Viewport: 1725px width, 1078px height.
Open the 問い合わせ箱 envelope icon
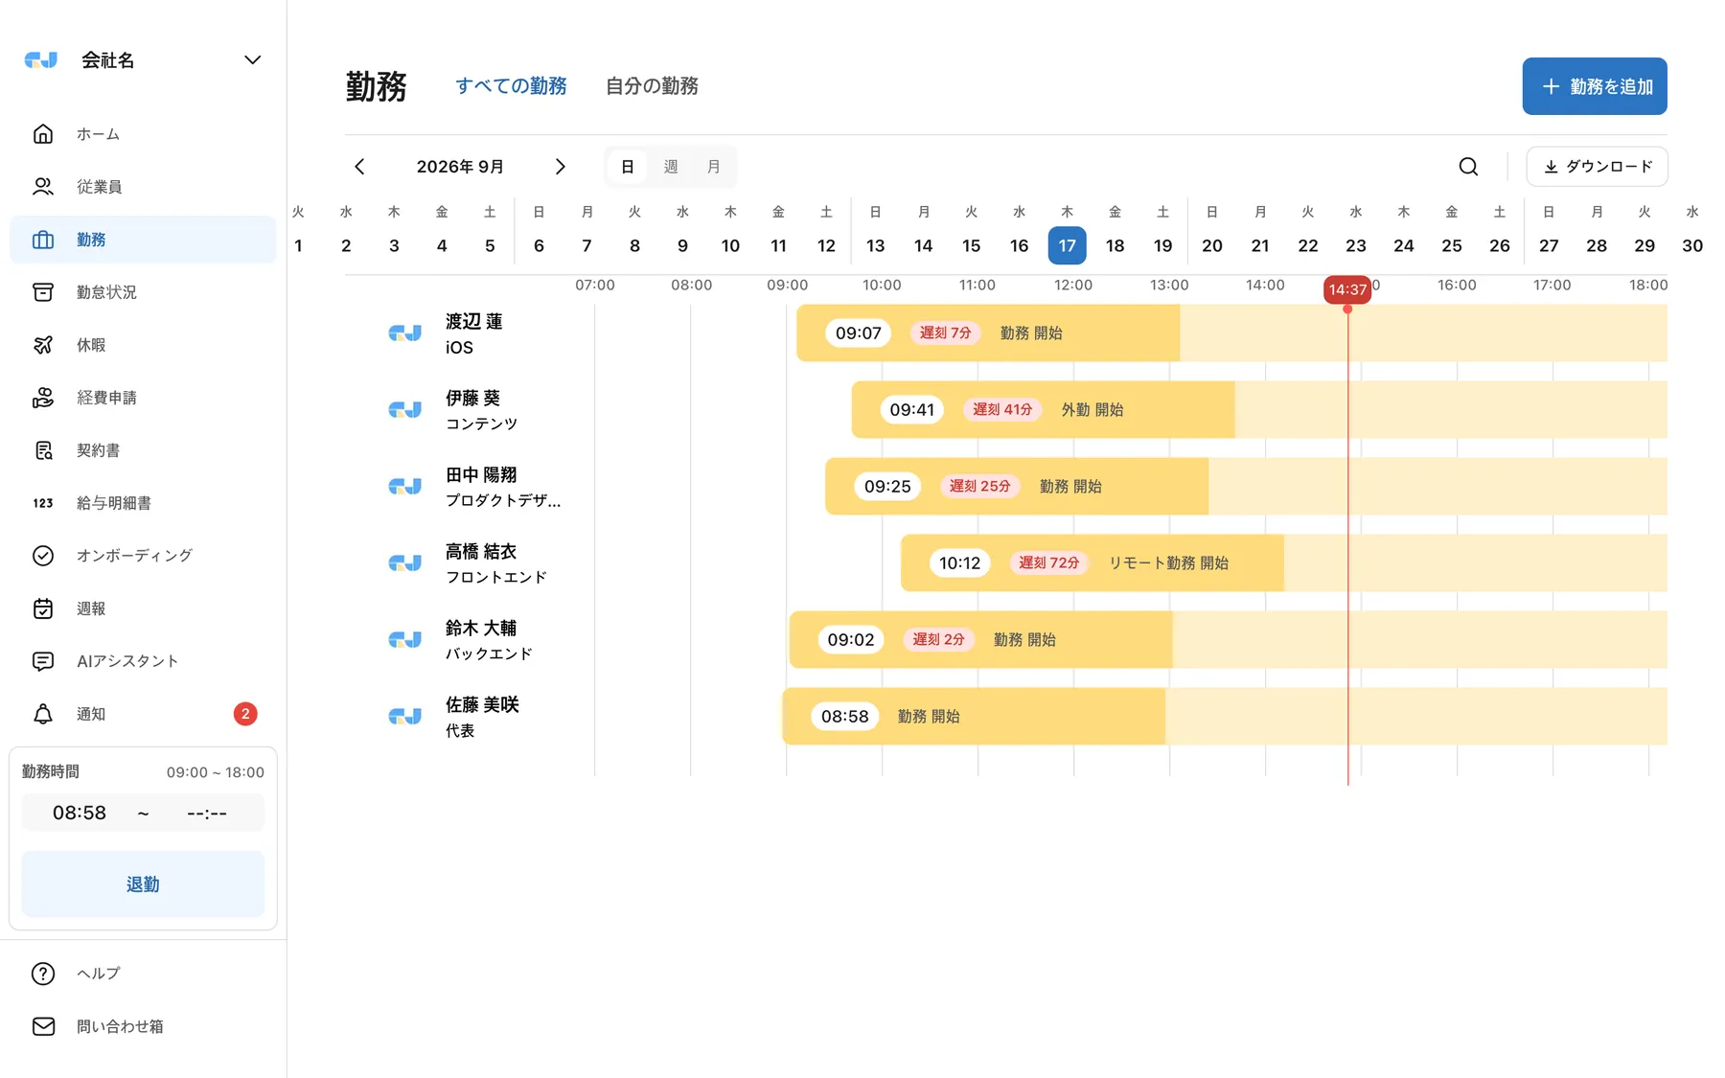pyautogui.click(x=43, y=1026)
